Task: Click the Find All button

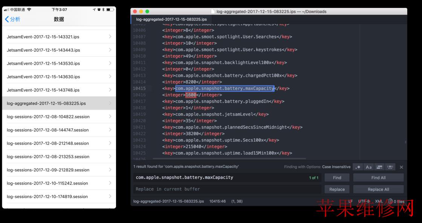Action: tap(378, 177)
